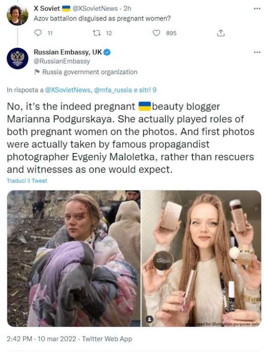Click the government organization flag icon
This screenshot has width=267, height=352.
tap(37, 72)
